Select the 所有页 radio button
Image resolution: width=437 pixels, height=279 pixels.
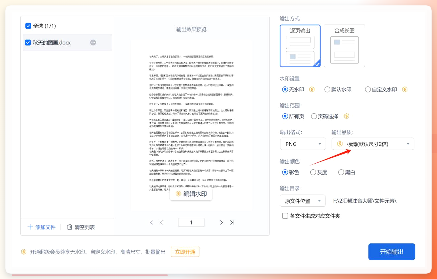285,116
